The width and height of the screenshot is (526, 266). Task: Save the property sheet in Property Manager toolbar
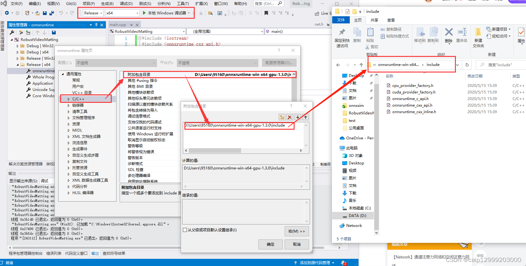[54, 33]
